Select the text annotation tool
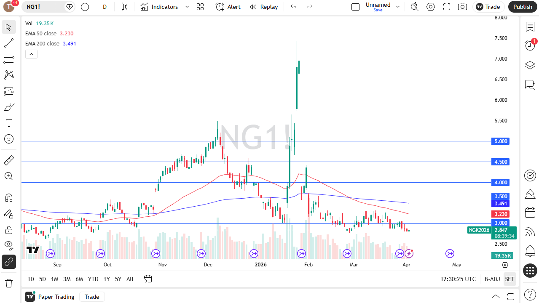The image size is (539, 303). 8,123
